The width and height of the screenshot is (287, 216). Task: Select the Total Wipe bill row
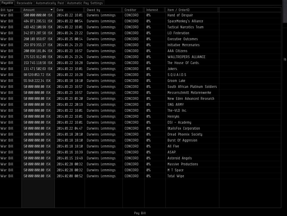point(141,176)
